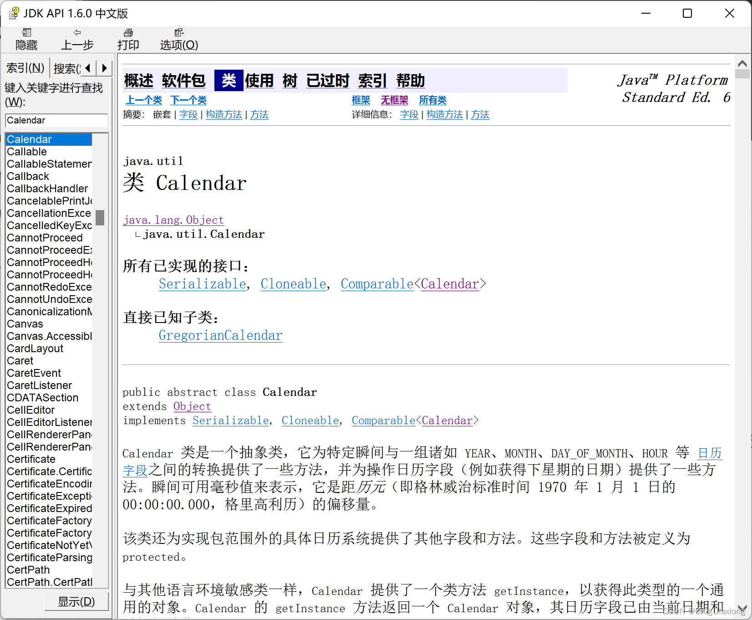The image size is (752, 620).
Task: Click the 框架 frames link
Action: coord(361,100)
